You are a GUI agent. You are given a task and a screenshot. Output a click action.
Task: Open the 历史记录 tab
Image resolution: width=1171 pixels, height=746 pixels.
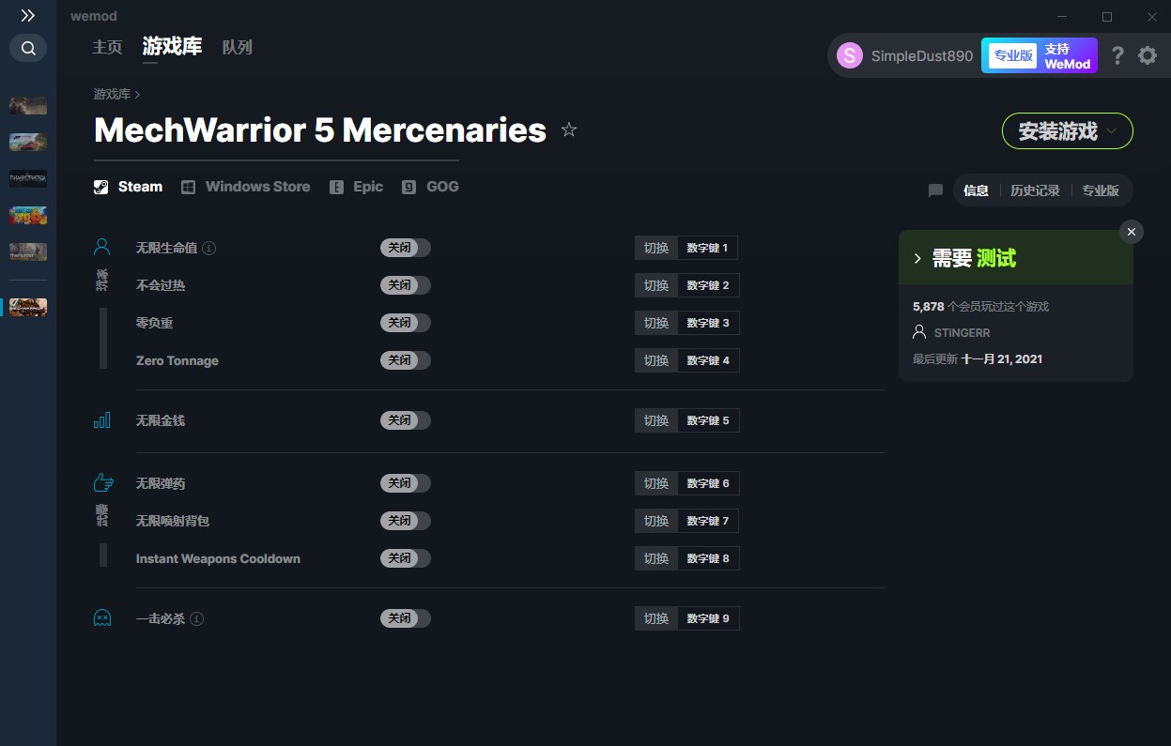(1035, 190)
